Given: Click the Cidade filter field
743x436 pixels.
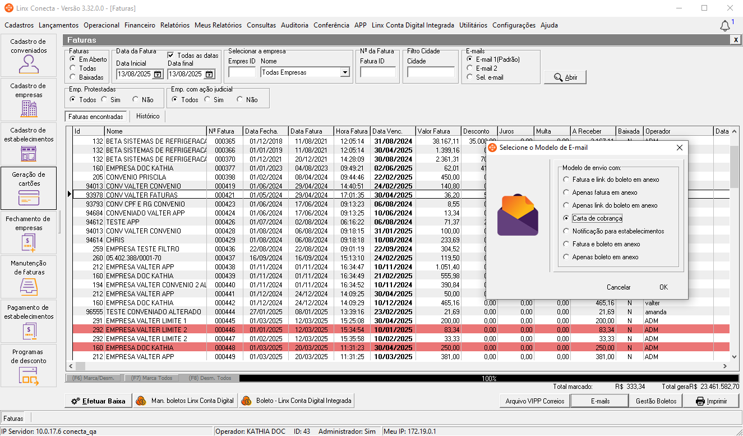Looking at the screenshot, I should [x=431, y=72].
